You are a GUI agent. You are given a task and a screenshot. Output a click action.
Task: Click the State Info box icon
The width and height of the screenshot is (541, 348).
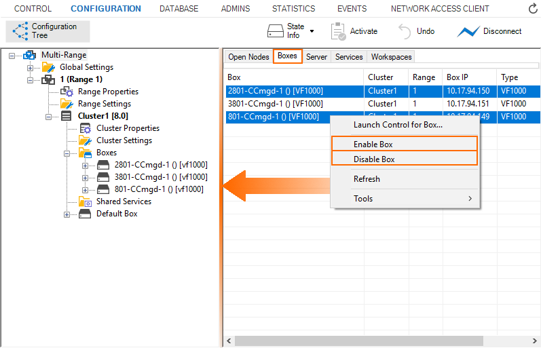(x=276, y=31)
